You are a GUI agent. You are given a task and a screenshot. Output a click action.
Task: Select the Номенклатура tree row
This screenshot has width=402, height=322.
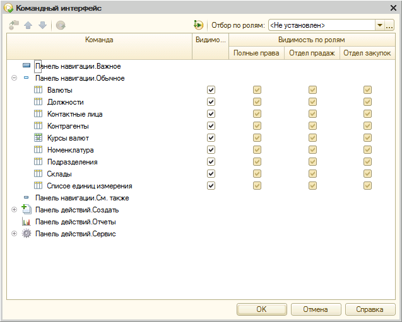[x=70, y=150]
